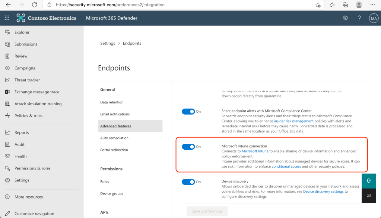Select the Exchange message trace icon
The width and height of the screenshot is (381, 218).
7,92
